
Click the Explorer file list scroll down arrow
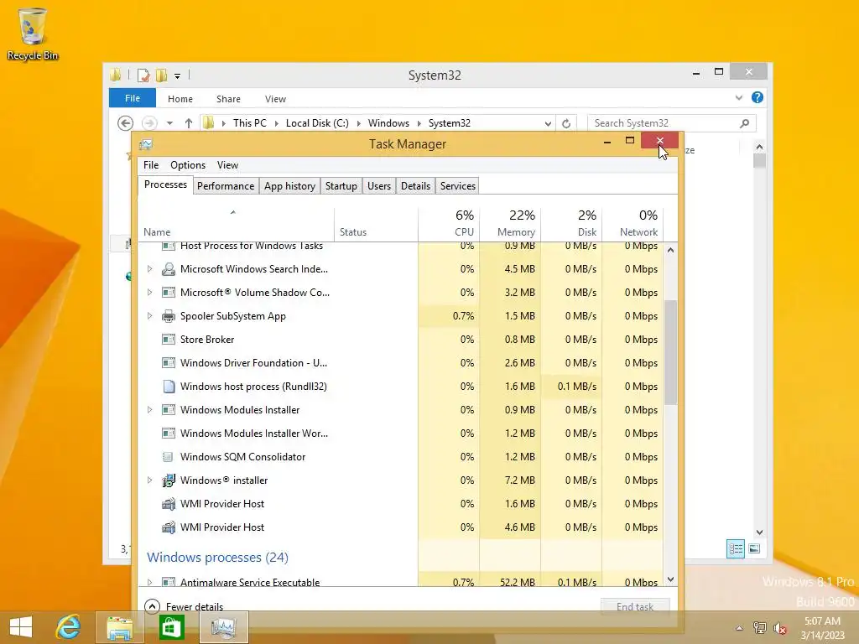pyautogui.click(x=759, y=532)
